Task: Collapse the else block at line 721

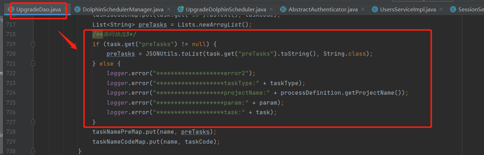Action: [33, 63]
